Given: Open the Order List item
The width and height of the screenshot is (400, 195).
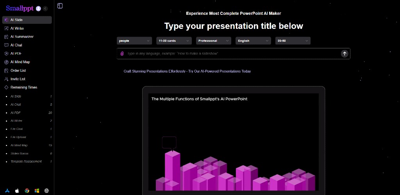Looking at the screenshot, I should tap(27, 70).
